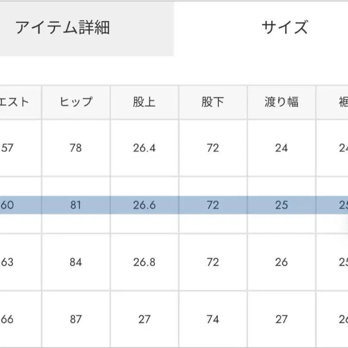Select the hip value 84 cell
Viewport: 348px width, 348px height.
pyautogui.click(x=76, y=262)
